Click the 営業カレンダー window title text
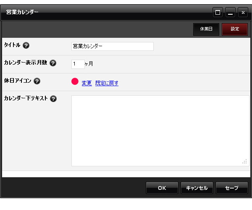252x210 pixels. pyautogui.click(x=22, y=12)
